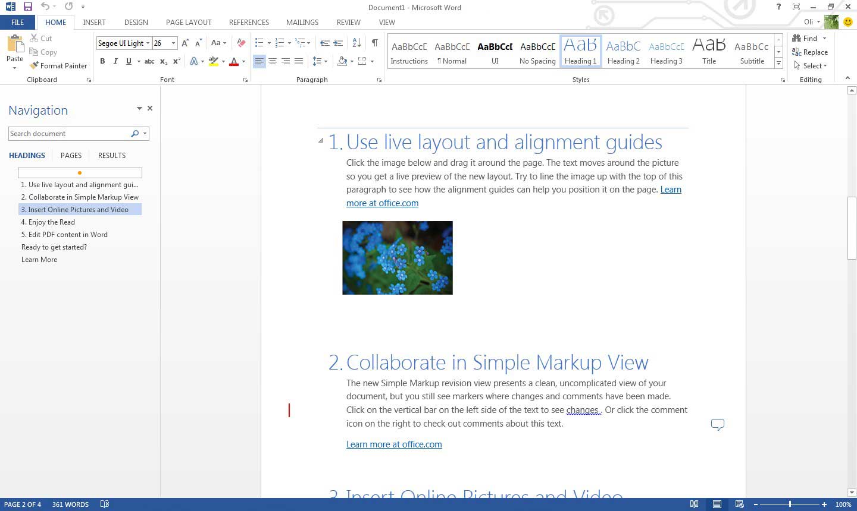Screen dimensions: 857x511
Task: Select the blue flowers image
Action: coord(398,258)
